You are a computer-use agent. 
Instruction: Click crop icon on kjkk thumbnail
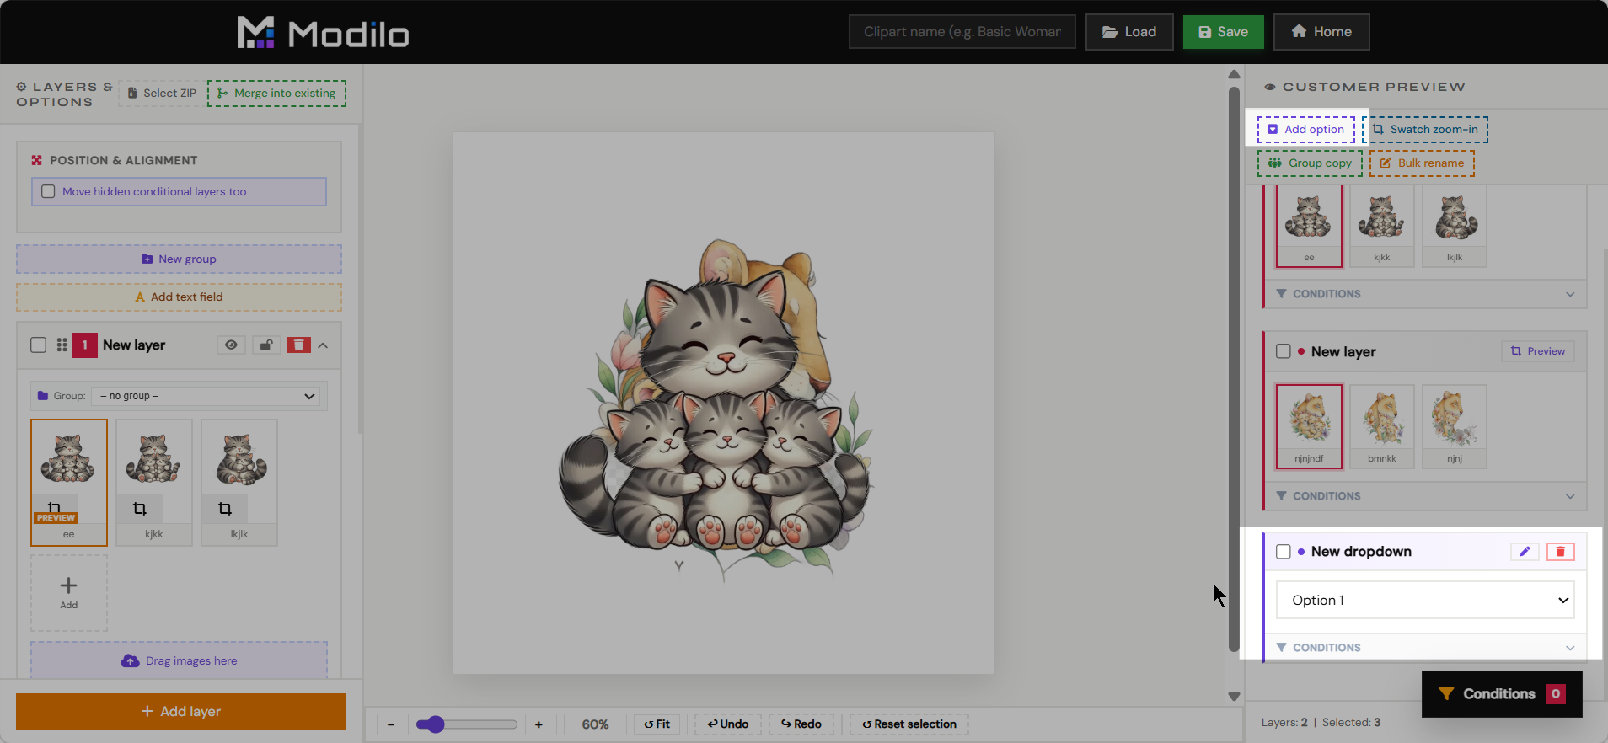click(140, 509)
